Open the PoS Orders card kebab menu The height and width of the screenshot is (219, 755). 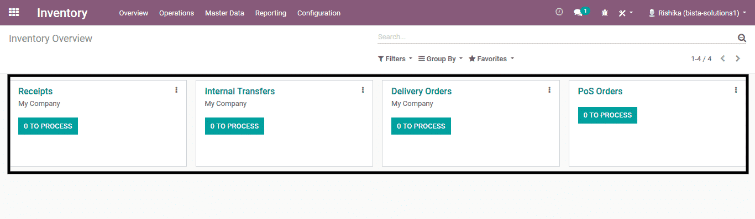point(736,90)
